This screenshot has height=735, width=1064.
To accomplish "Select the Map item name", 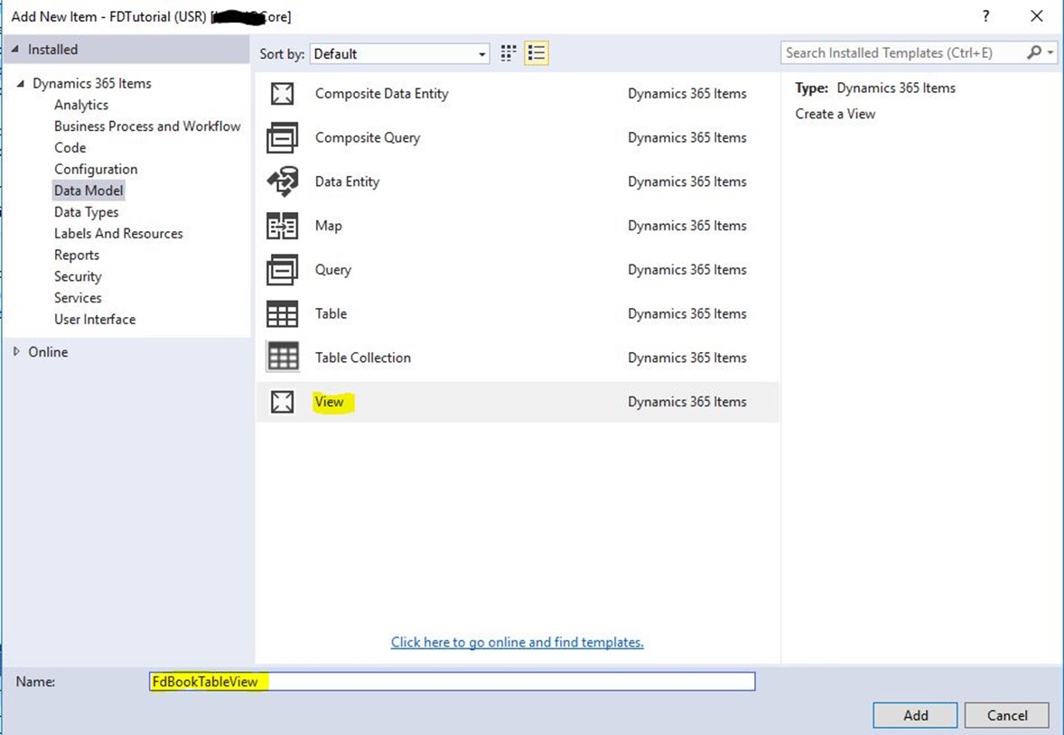I will click(x=329, y=226).
